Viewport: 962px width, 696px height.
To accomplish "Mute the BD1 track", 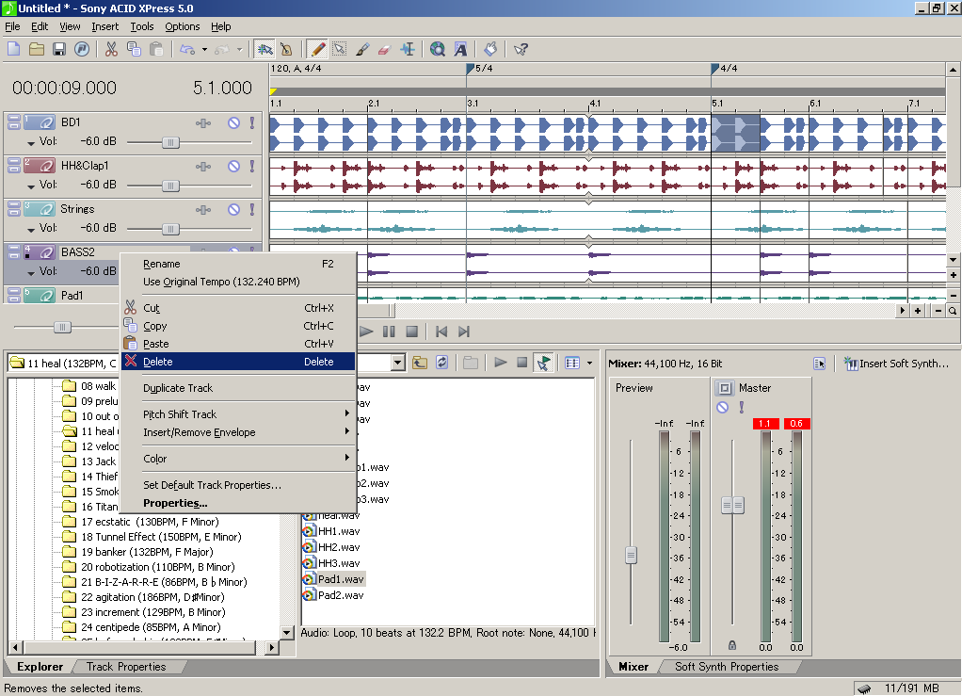I will pos(233,122).
